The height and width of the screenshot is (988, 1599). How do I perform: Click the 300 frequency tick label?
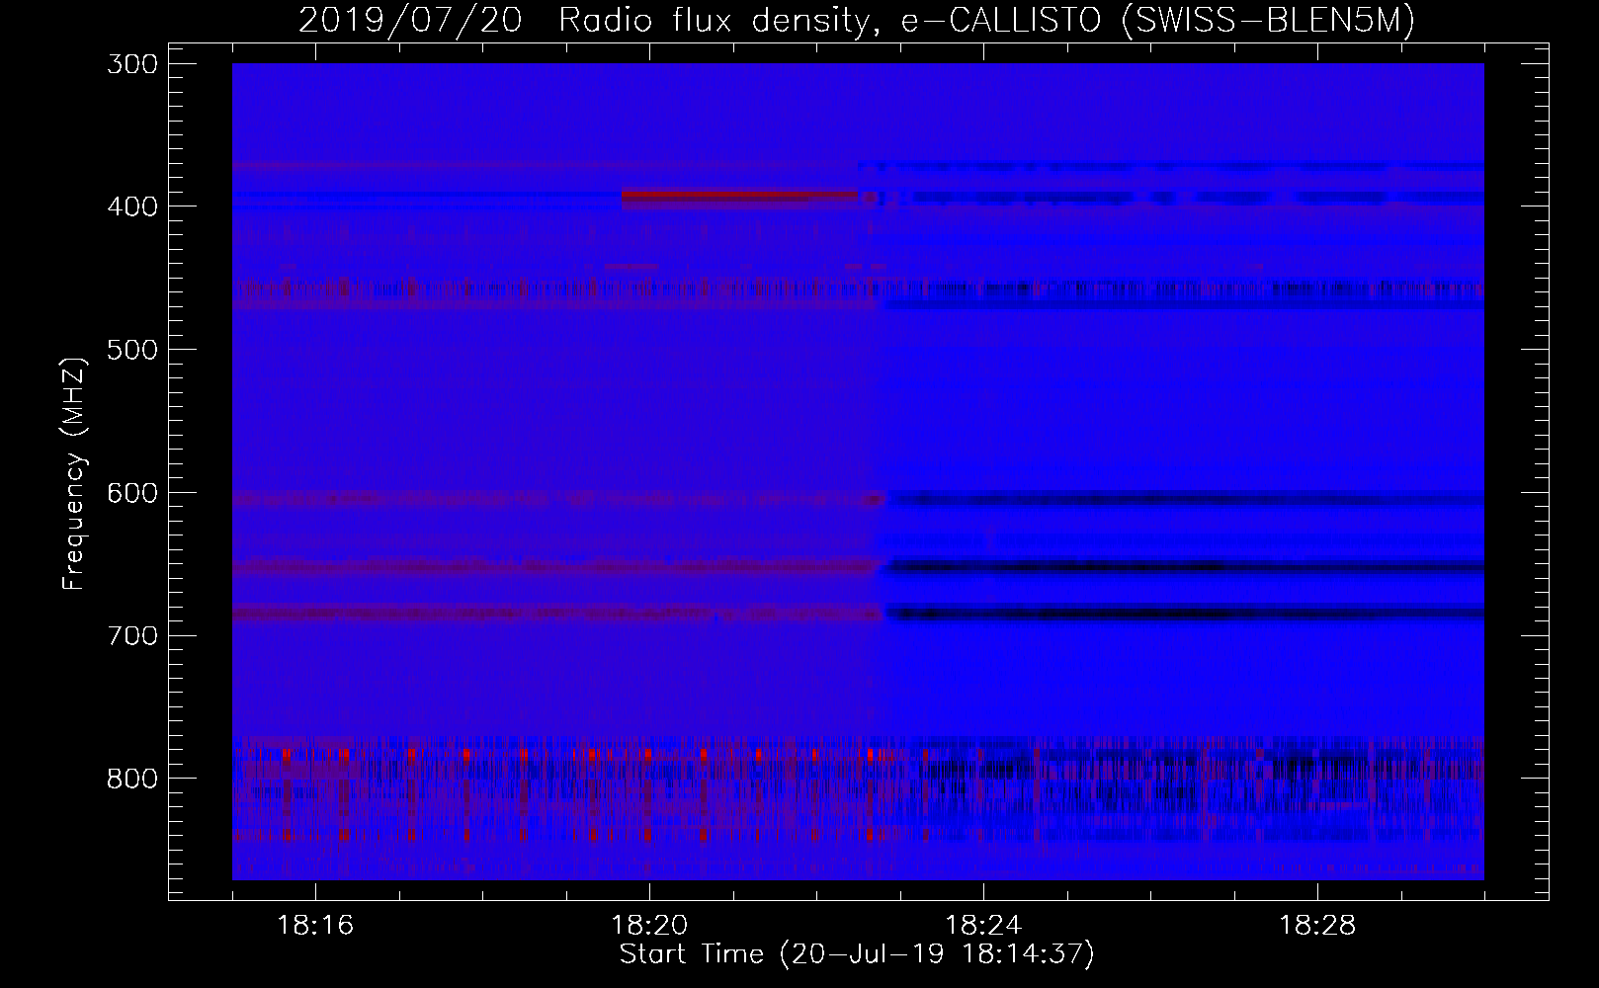pos(131,64)
